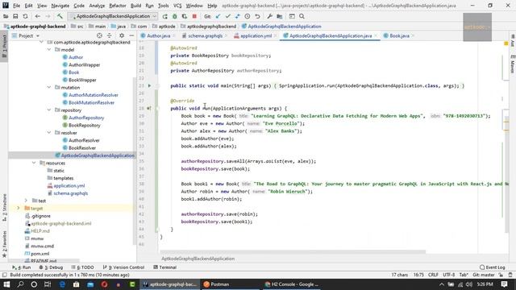Open the run configuration dropdown
Viewport: 516px width, 290px height.
[x=113, y=16]
